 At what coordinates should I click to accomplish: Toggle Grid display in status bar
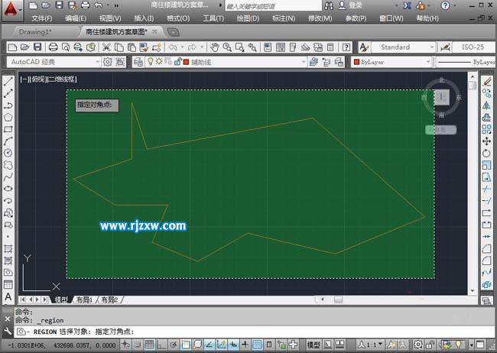click(x=149, y=345)
